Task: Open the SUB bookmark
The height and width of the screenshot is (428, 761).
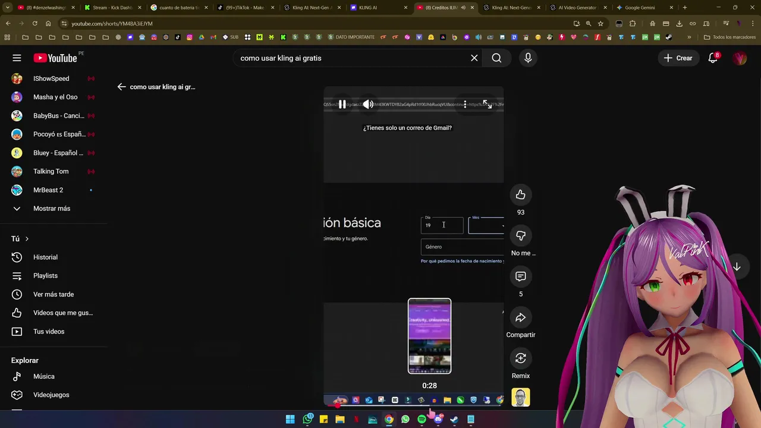Action: pyautogui.click(x=231, y=37)
